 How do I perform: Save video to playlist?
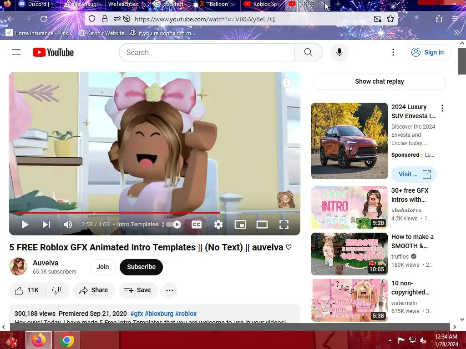click(137, 290)
